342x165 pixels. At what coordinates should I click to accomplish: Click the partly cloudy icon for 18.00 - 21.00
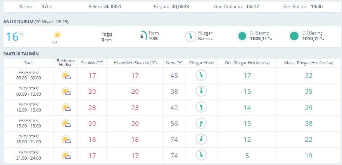66,139
